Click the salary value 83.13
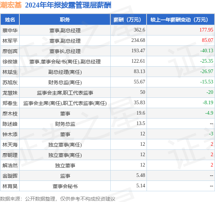The height and width of the screenshot is (202, 215). 139,71
